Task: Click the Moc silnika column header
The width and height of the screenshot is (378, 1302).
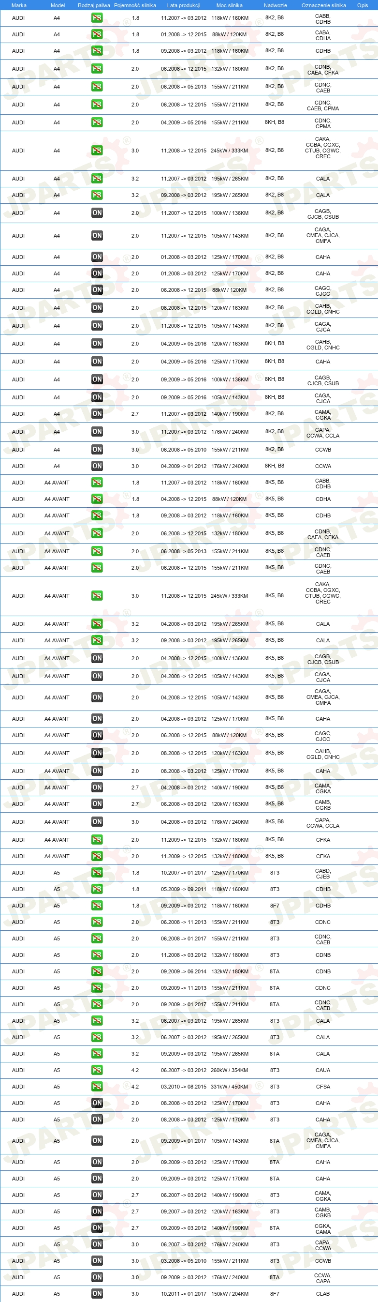Action: 229,5
